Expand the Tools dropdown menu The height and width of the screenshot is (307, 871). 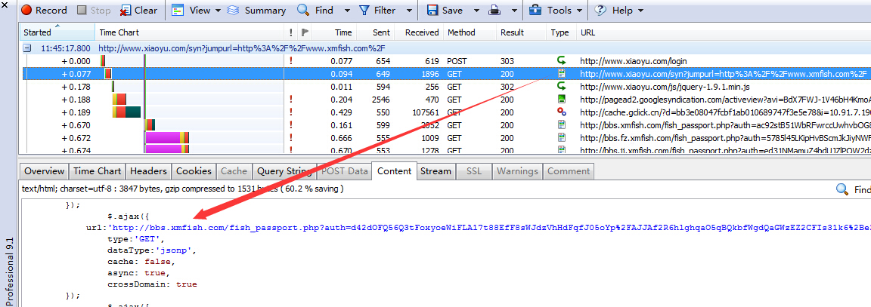click(558, 11)
